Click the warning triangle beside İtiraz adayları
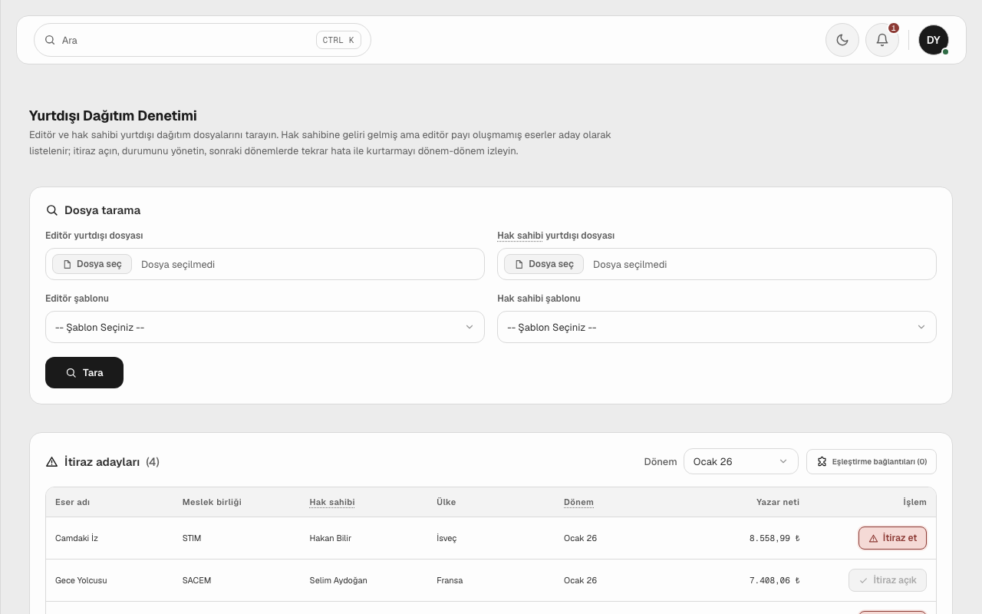Image resolution: width=982 pixels, height=614 pixels. tap(52, 462)
